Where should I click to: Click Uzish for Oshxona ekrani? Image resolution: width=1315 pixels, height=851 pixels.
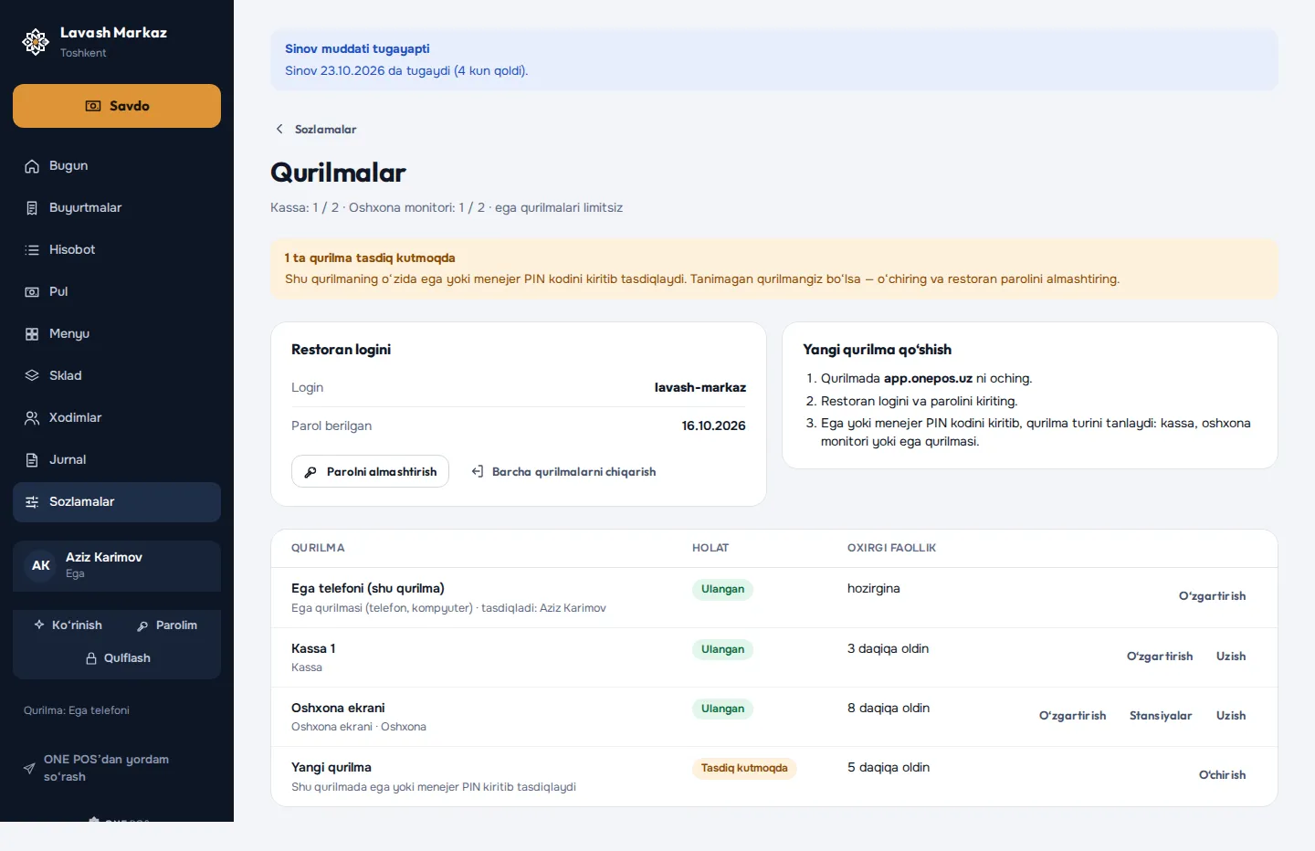1231,716
